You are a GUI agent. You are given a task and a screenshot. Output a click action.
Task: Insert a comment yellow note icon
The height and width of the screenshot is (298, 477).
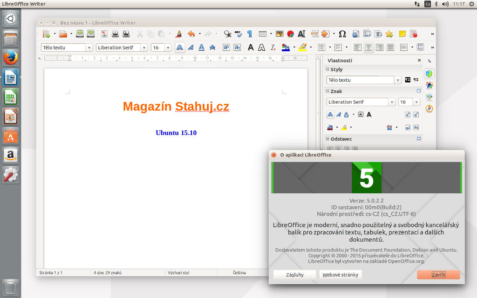pyautogui.click(x=402, y=34)
